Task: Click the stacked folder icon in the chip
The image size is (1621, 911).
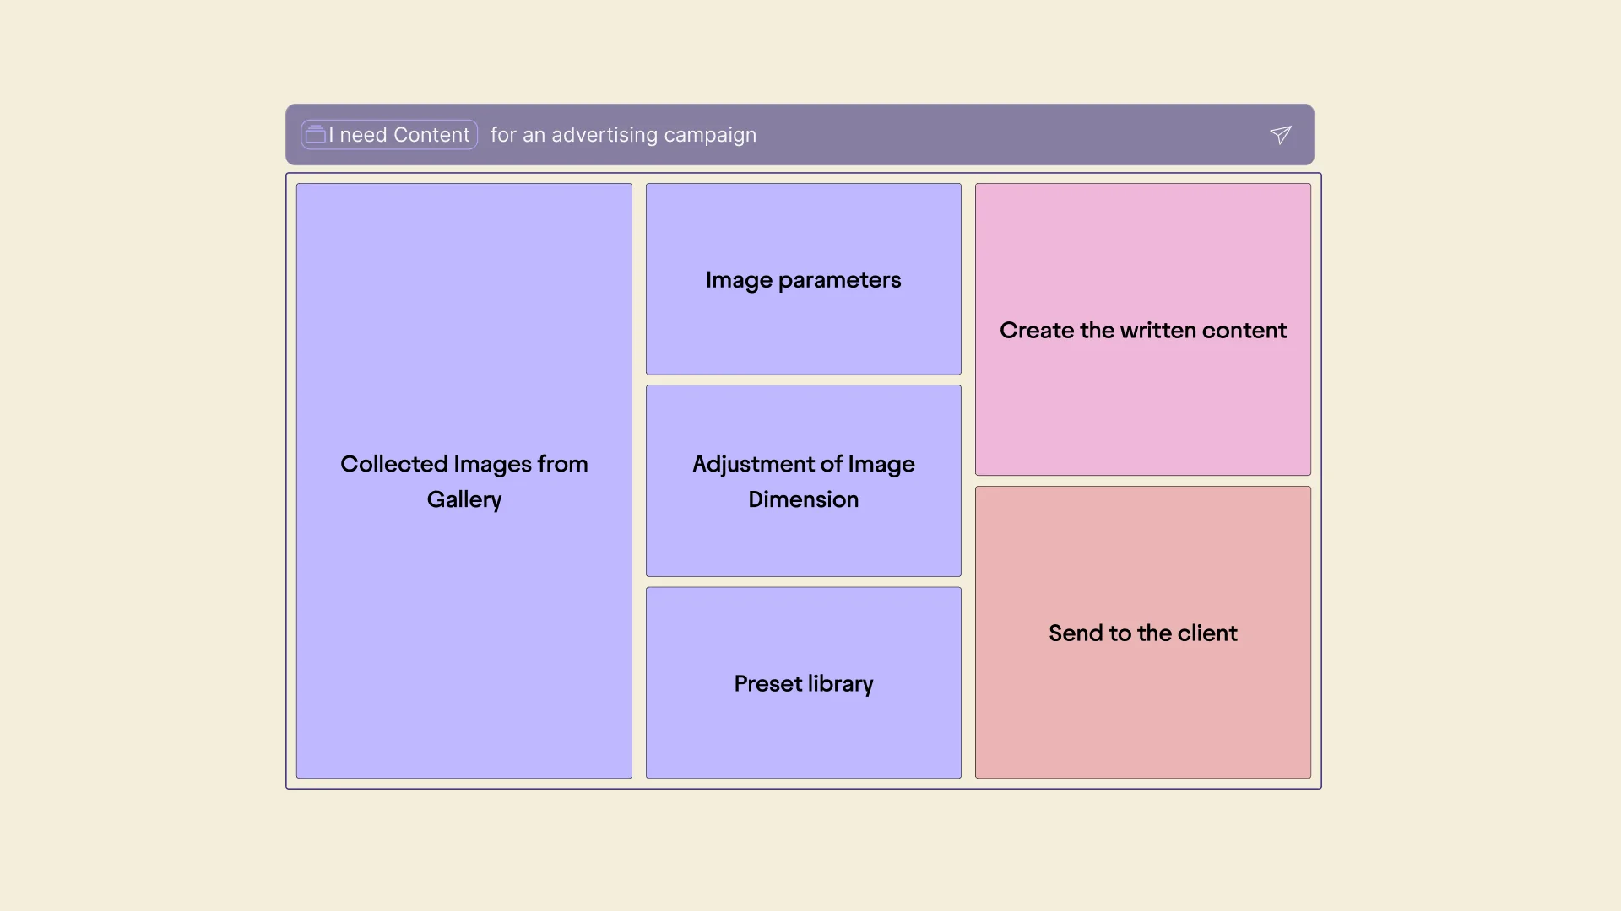Action: tap(315, 134)
